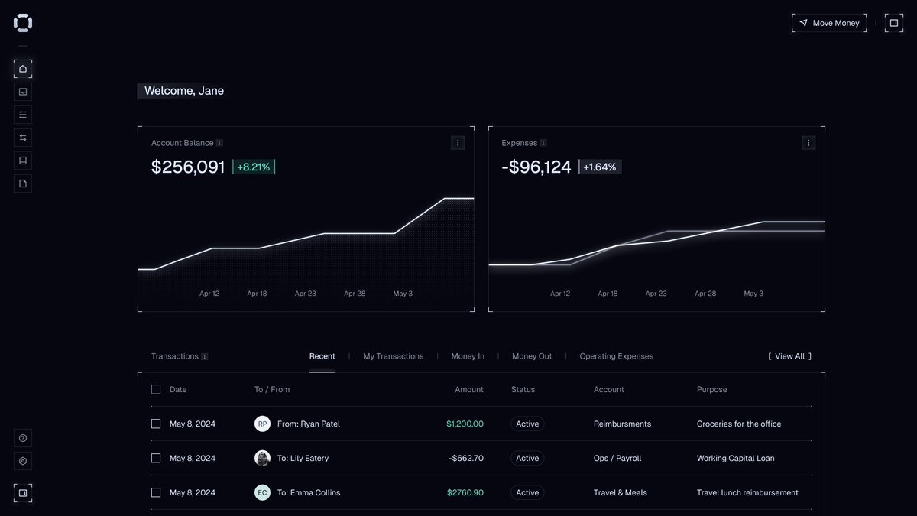This screenshot has width=917, height=516.
Task: Open Account Balance card options menu
Action: pos(458,143)
